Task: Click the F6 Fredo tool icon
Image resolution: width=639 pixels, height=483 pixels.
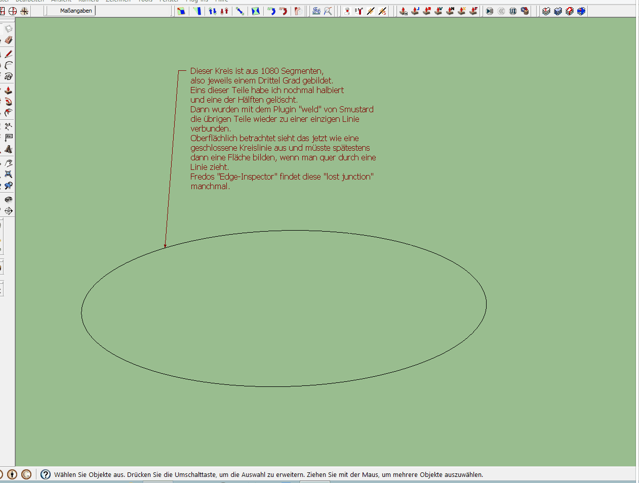Action: point(316,11)
